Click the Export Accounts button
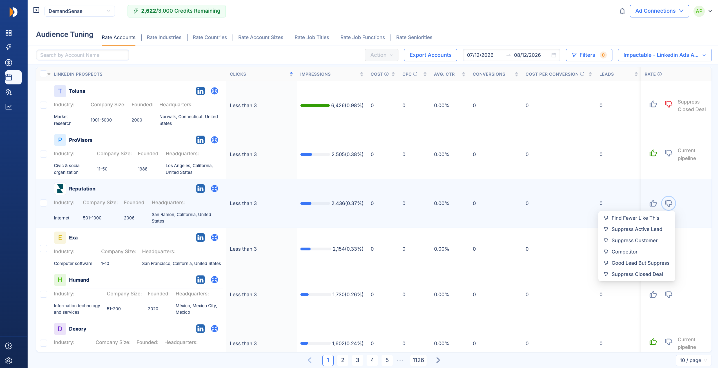Image resolution: width=718 pixels, height=368 pixels. click(x=431, y=55)
